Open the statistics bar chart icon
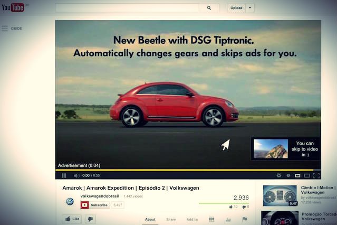337x225 pixels. coord(228,219)
